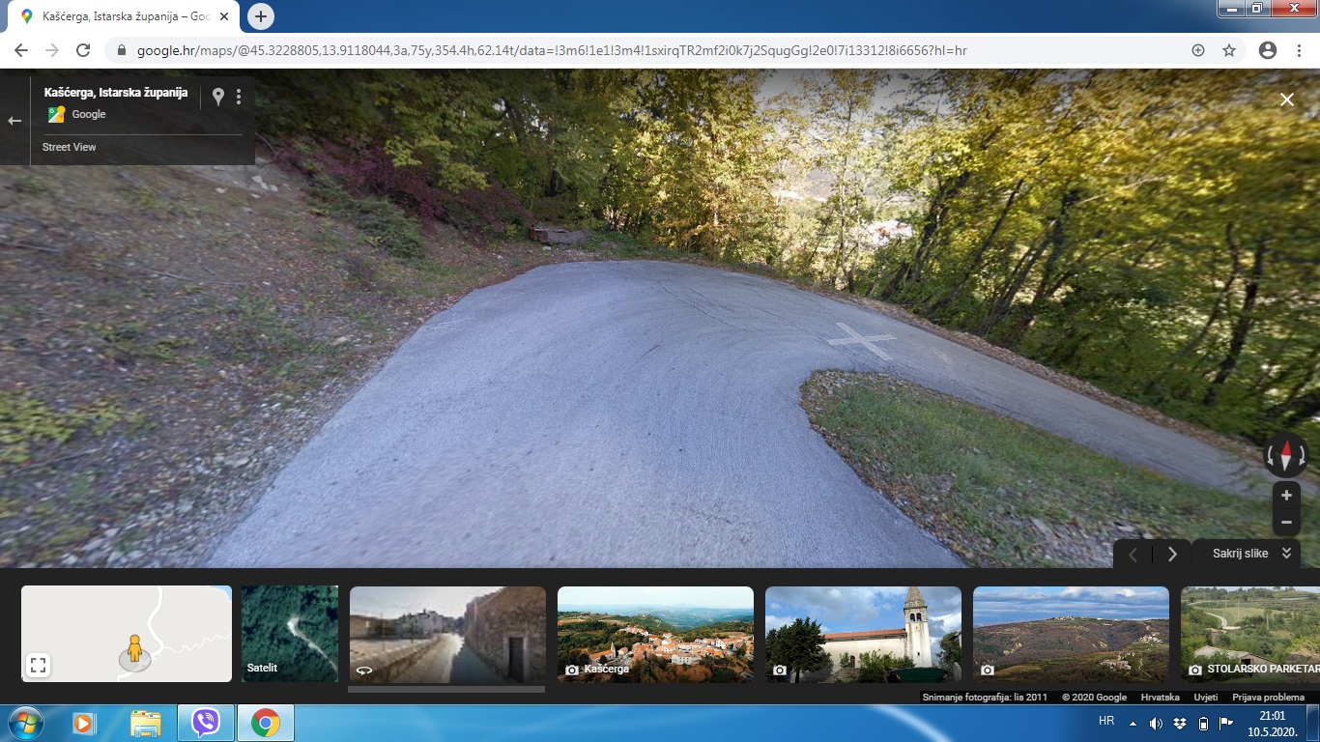The width and height of the screenshot is (1320, 742).
Task: Click the compass icon in Street View
Action: [1286, 455]
